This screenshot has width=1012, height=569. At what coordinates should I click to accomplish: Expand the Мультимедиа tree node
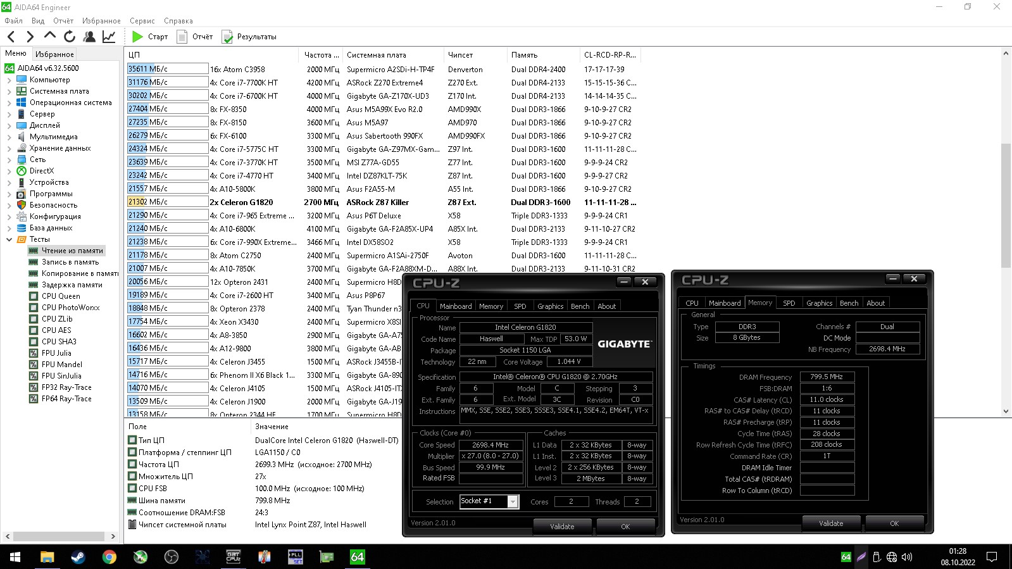point(9,137)
